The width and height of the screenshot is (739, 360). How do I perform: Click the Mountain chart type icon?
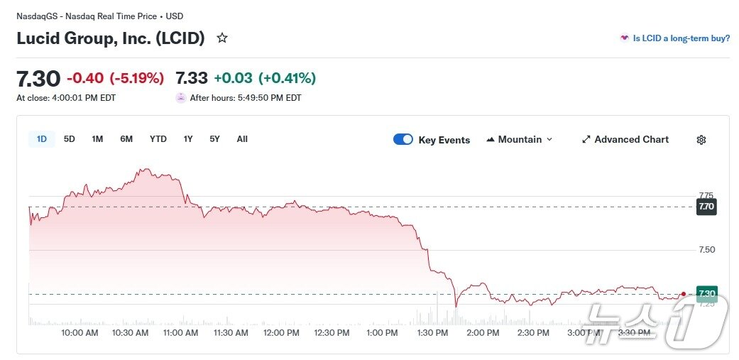(491, 140)
